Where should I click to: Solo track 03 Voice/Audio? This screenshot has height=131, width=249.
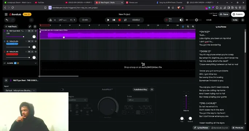32,52
